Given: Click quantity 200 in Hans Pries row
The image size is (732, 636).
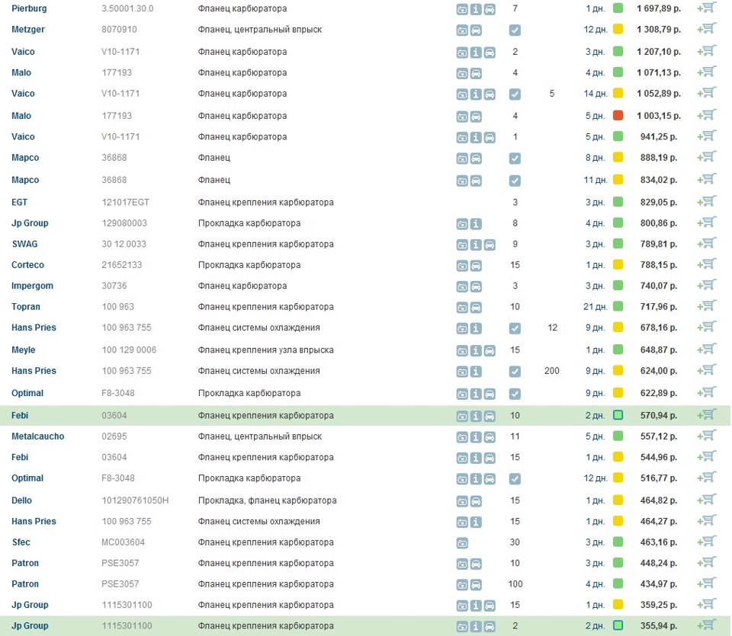Looking at the screenshot, I should (552, 371).
